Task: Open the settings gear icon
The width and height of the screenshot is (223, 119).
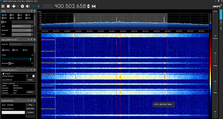Action: coord(22,6)
